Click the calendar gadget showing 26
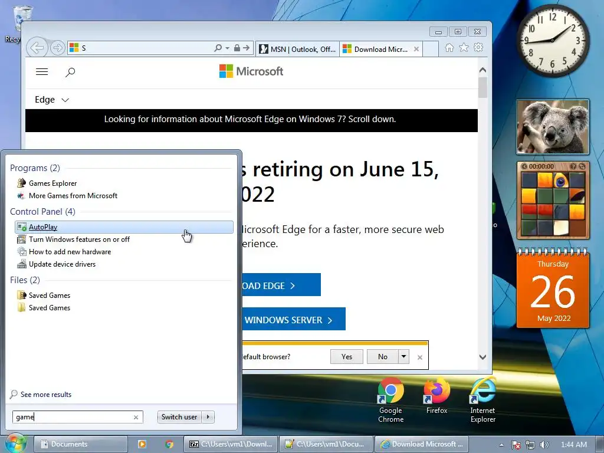The height and width of the screenshot is (453, 604). pyautogui.click(x=553, y=289)
